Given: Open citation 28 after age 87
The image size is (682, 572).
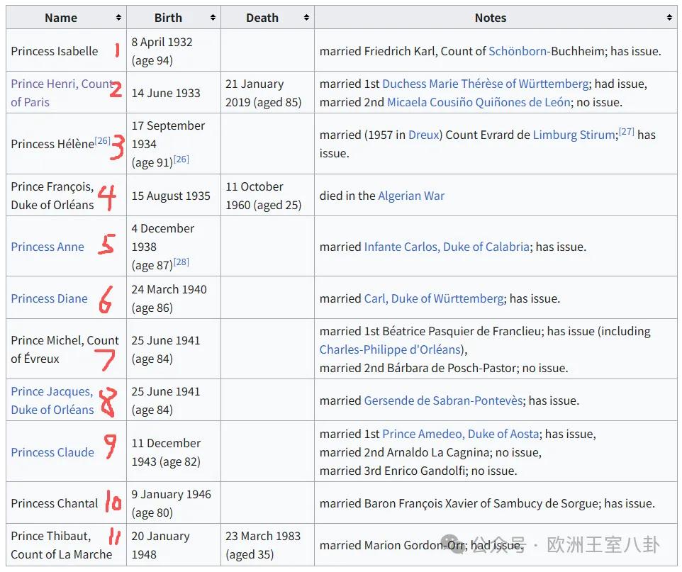Looking at the screenshot, I should pos(181,262).
